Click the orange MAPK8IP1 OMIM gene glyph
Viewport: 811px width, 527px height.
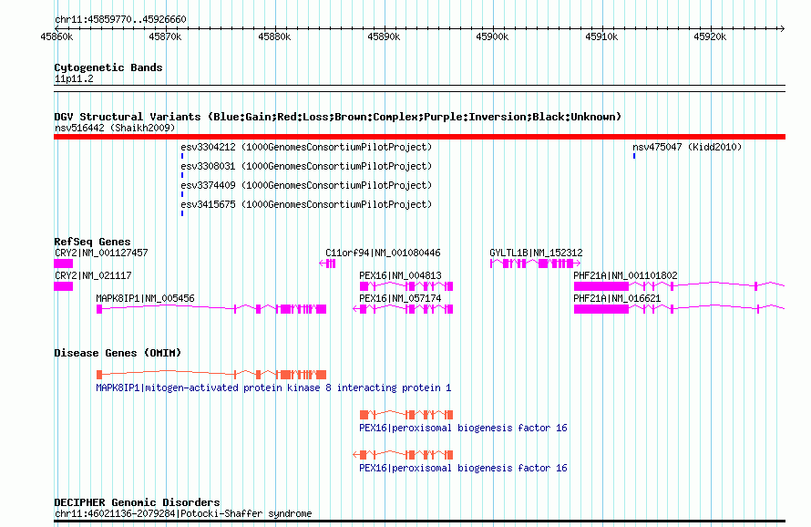point(211,375)
